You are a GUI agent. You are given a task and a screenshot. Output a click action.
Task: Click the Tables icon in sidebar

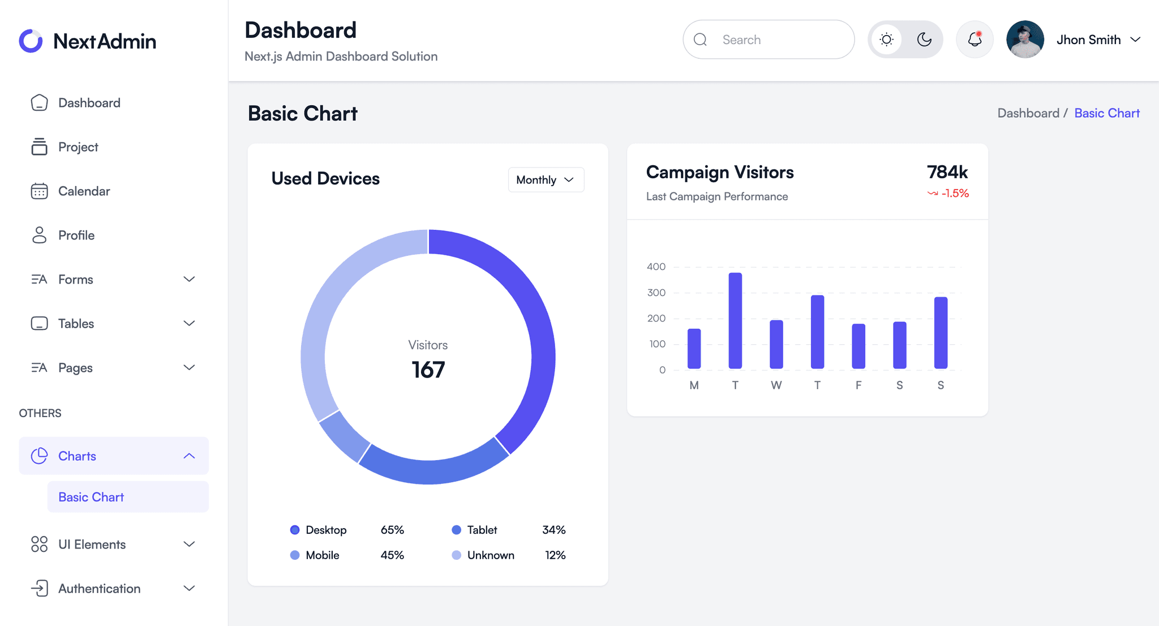tap(39, 323)
